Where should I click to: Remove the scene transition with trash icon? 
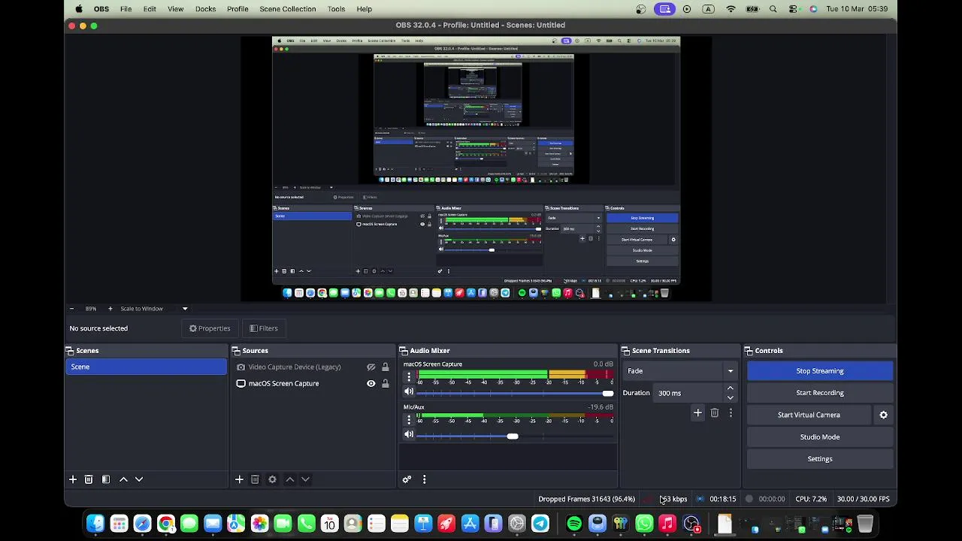click(x=715, y=413)
